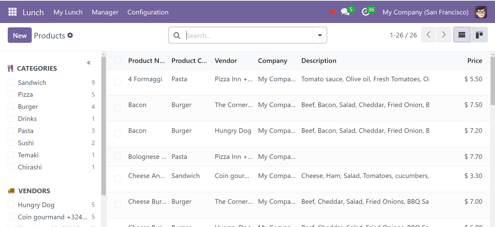The image size is (495, 227).
Task: Go to next page of records
Action: 444,35
